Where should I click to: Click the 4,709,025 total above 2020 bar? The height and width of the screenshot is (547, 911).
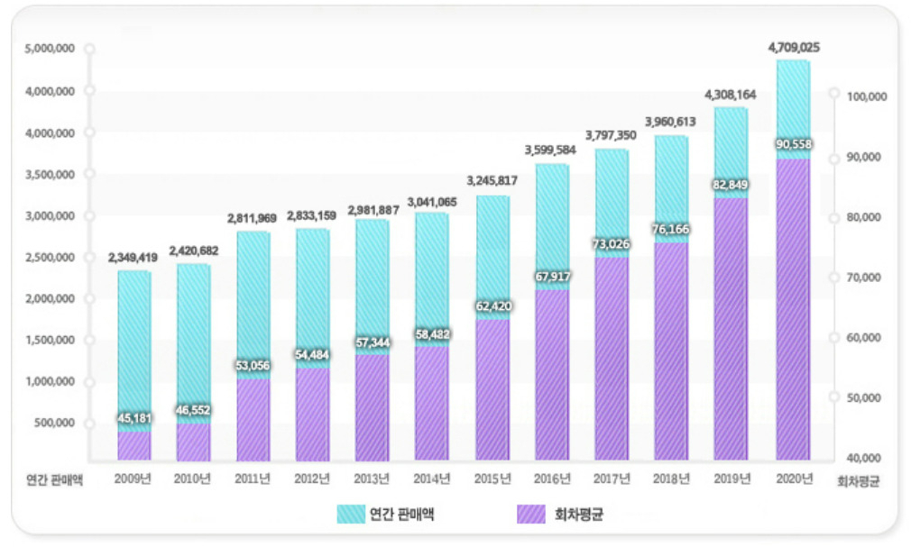(794, 48)
